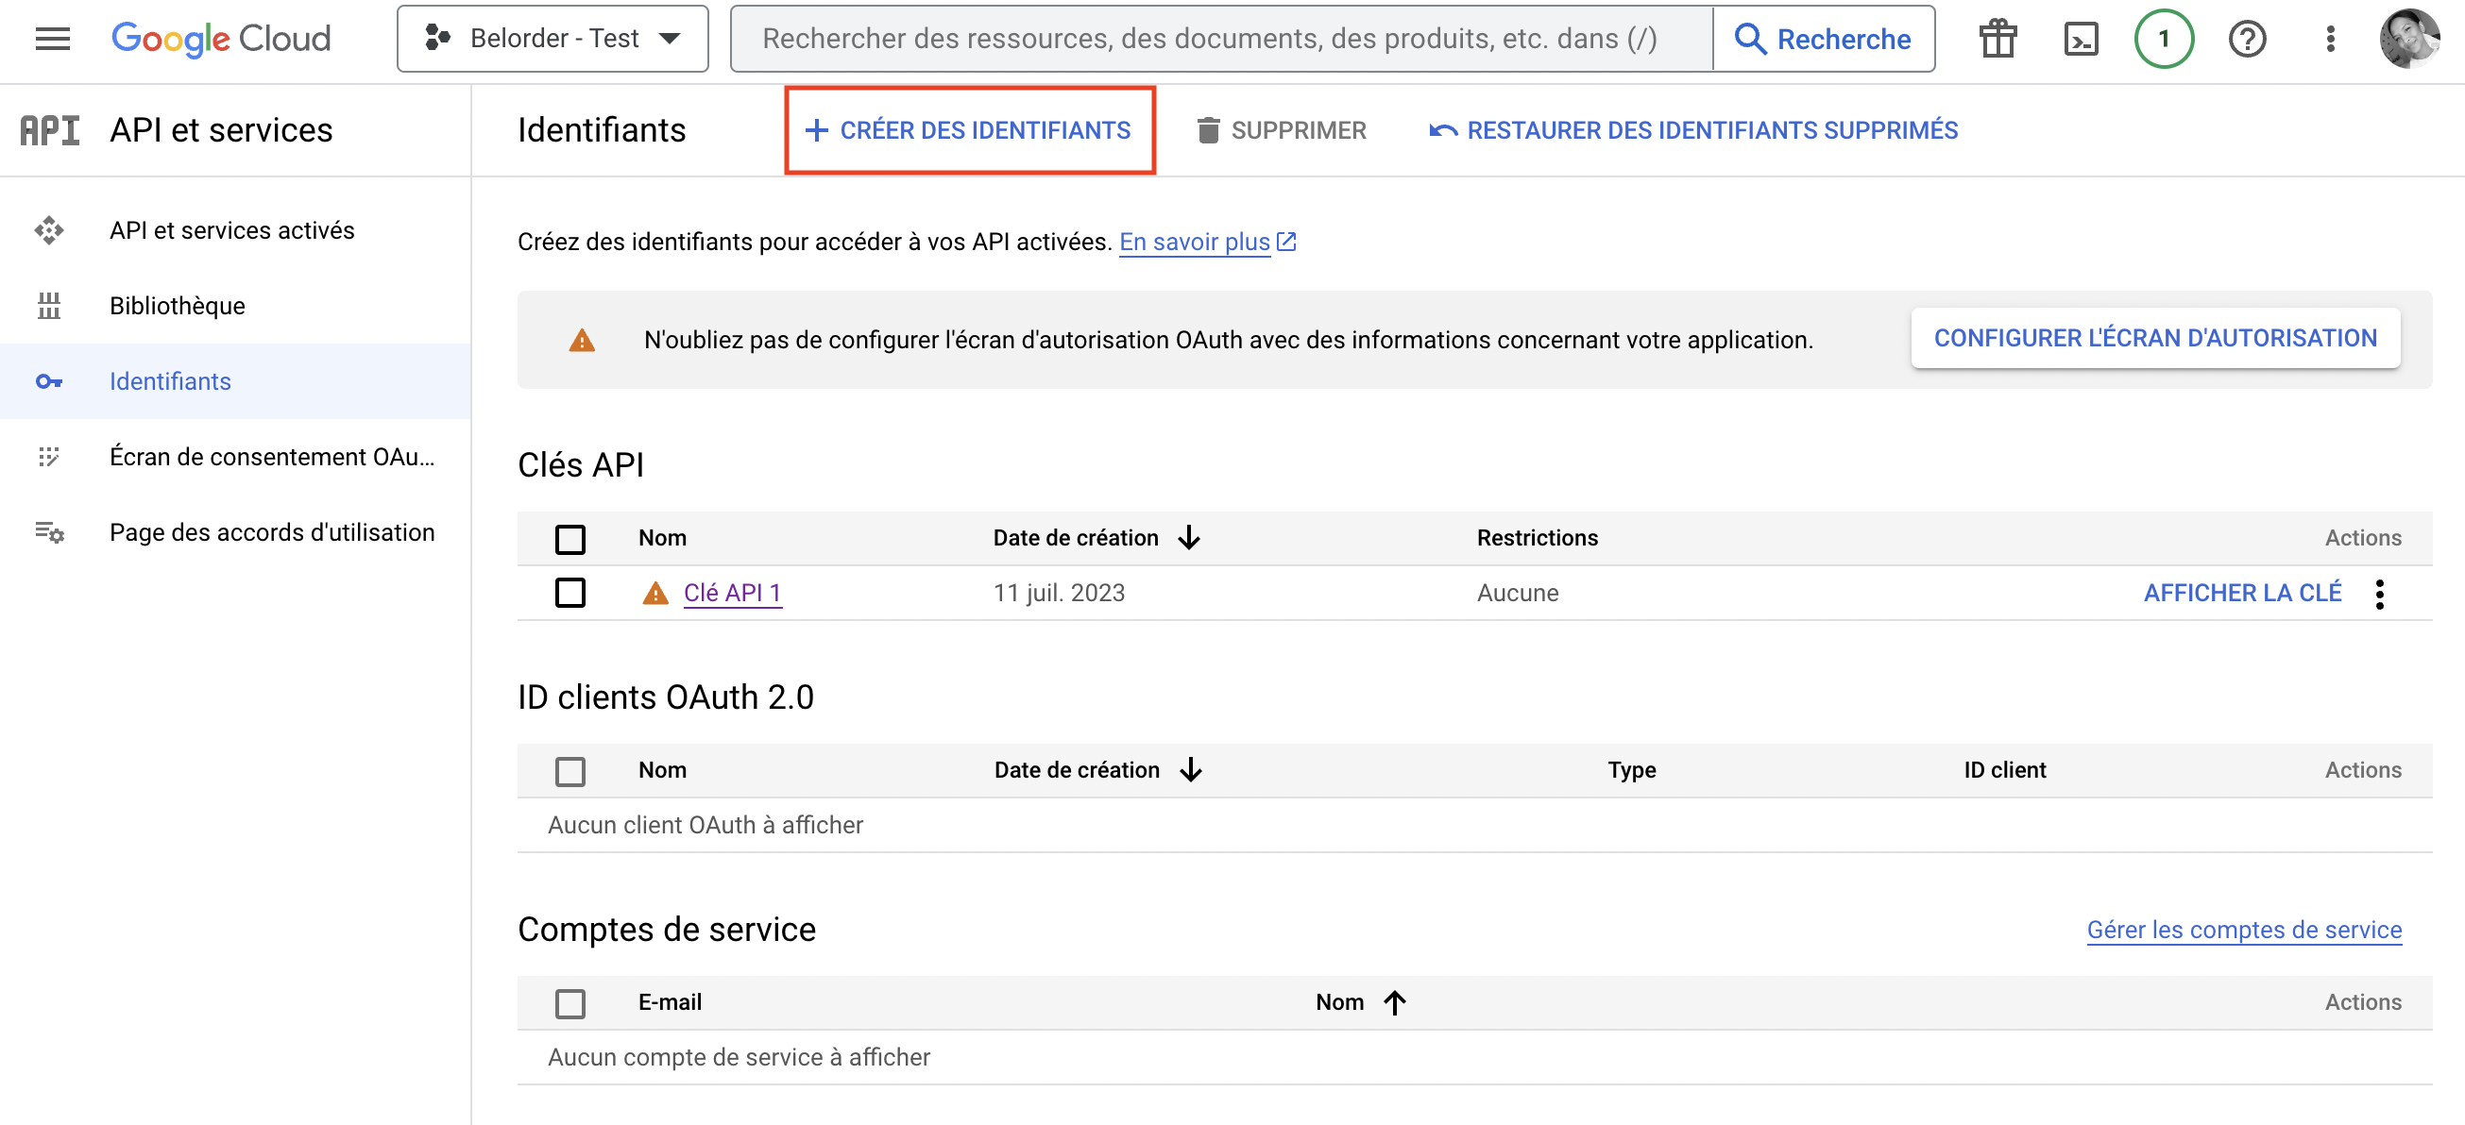
Task: Toggle select-all checkbox in Comptes de service header
Action: point(570,1003)
